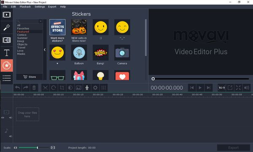Mute the video track speaker
Viewport: 253px width, 152px height.
coord(11,118)
